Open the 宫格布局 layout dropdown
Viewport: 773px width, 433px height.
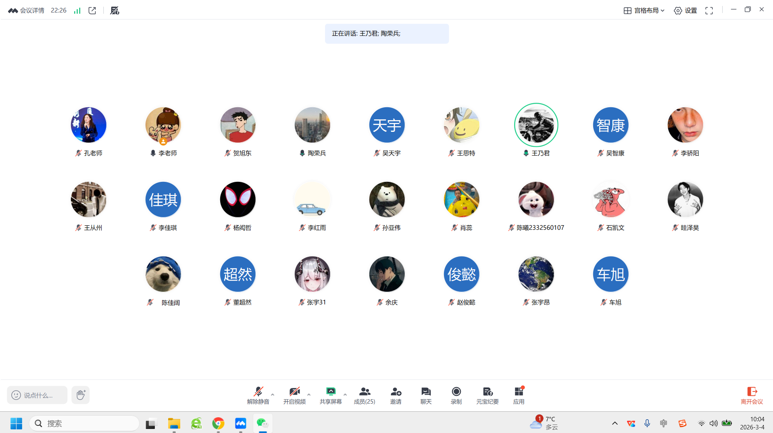(x=644, y=11)
